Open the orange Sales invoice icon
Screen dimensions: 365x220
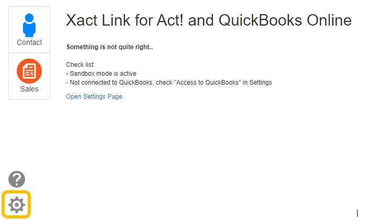point(29,71)
